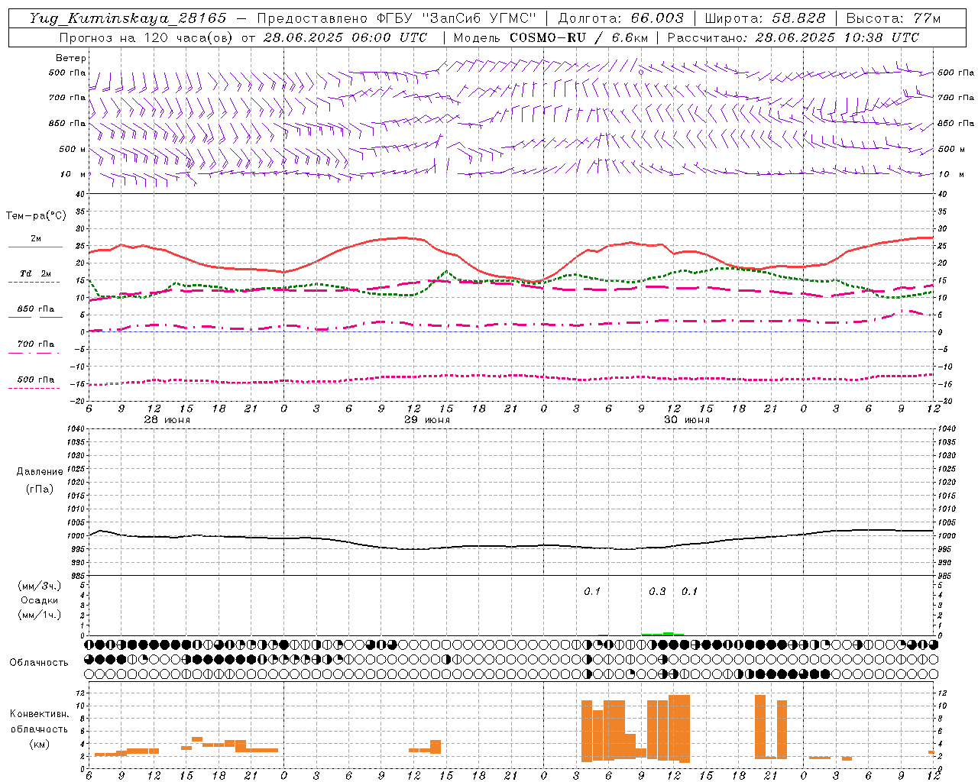
Task: Click the red 2м temperature legend line
Action: (x=35, y=247)
